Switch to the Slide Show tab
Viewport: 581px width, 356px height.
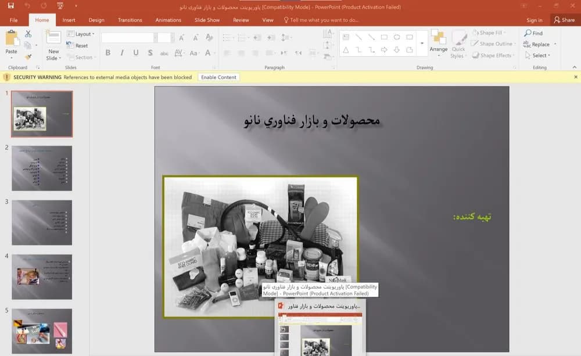pyautogui.click(x=207, y=20)
